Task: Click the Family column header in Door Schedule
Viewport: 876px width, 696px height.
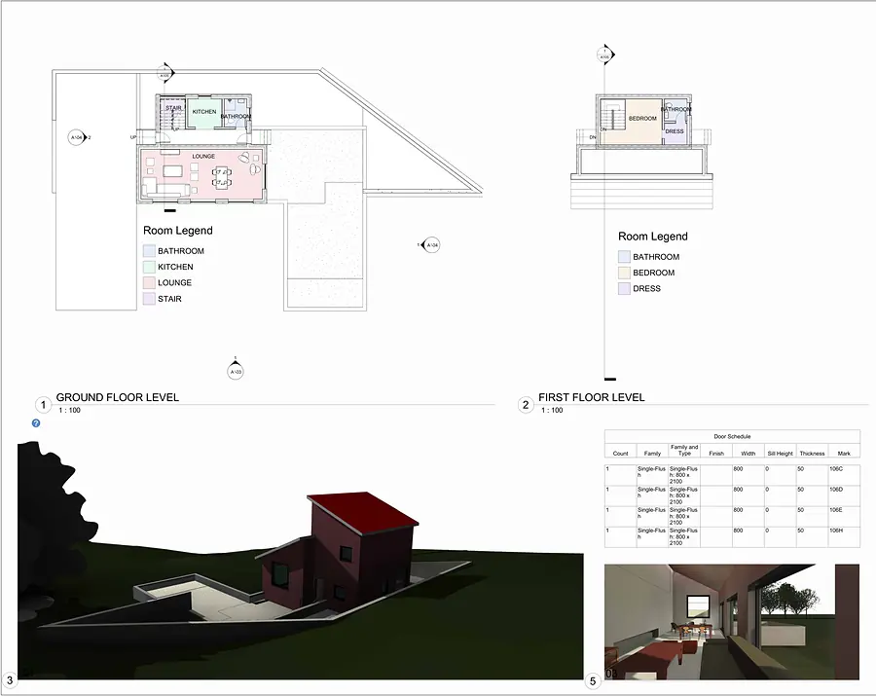Action: point(652,453)
